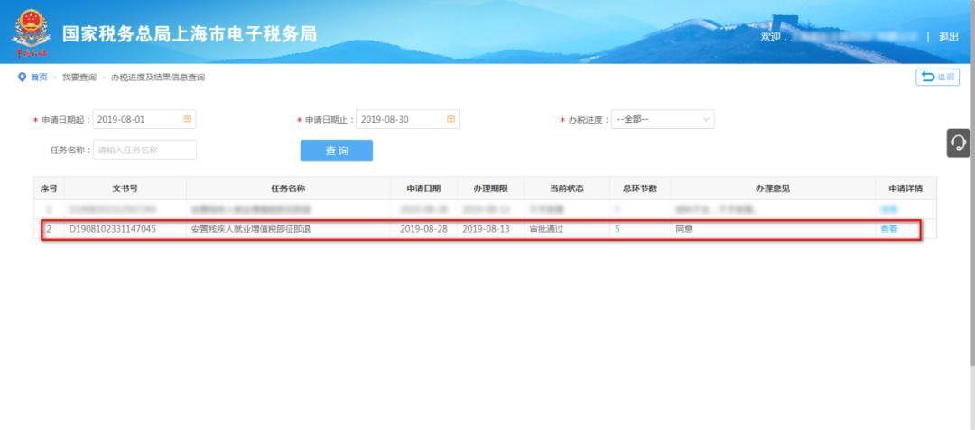The image size is (975, 430).
Task: Go to 首页 in the breadcrumb
Action: tap(39, 78)
